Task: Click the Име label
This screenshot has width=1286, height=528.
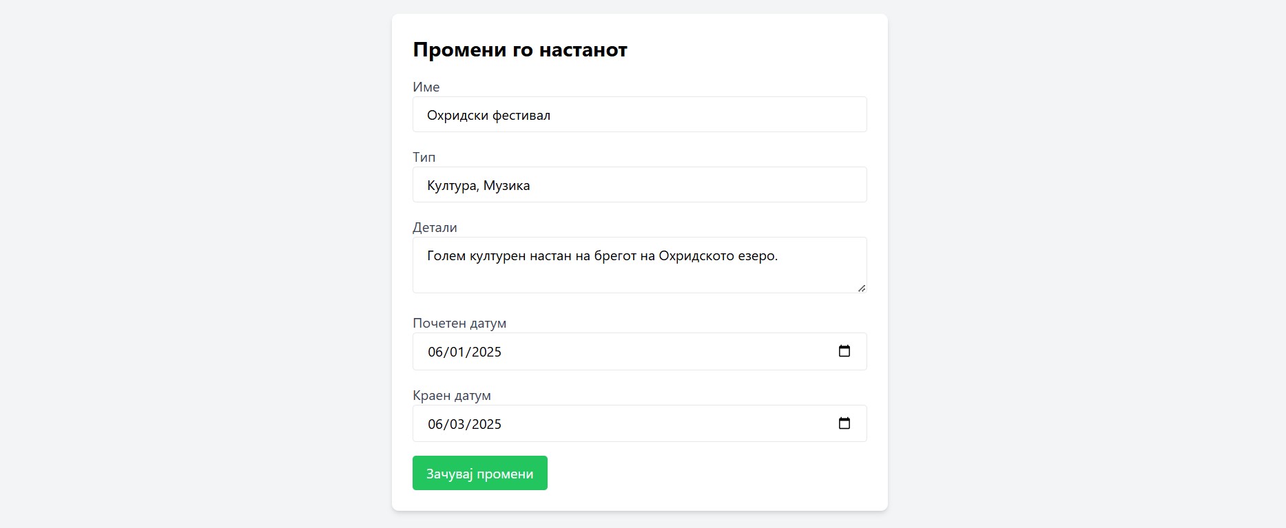Action: 426,87
